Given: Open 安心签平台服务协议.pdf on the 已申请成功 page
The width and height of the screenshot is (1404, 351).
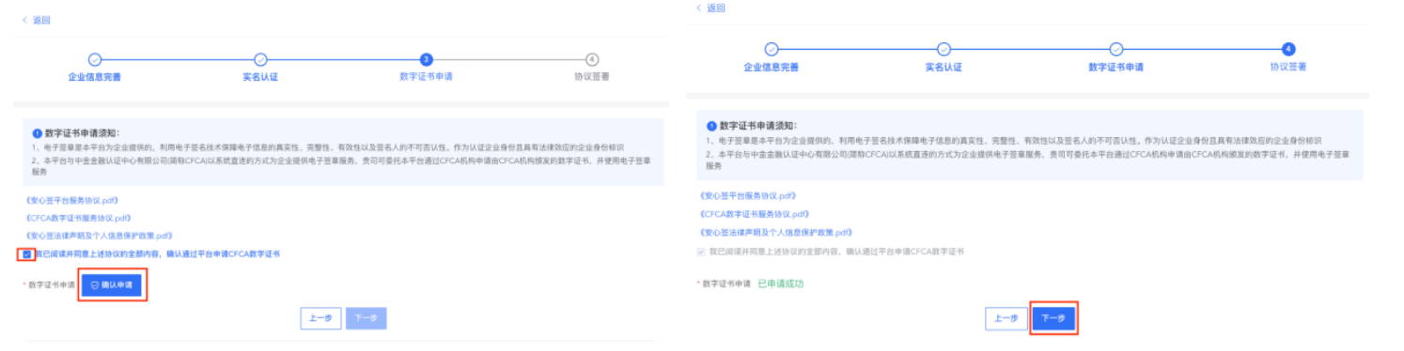Looking at the screenshot, I should [749, 195].
